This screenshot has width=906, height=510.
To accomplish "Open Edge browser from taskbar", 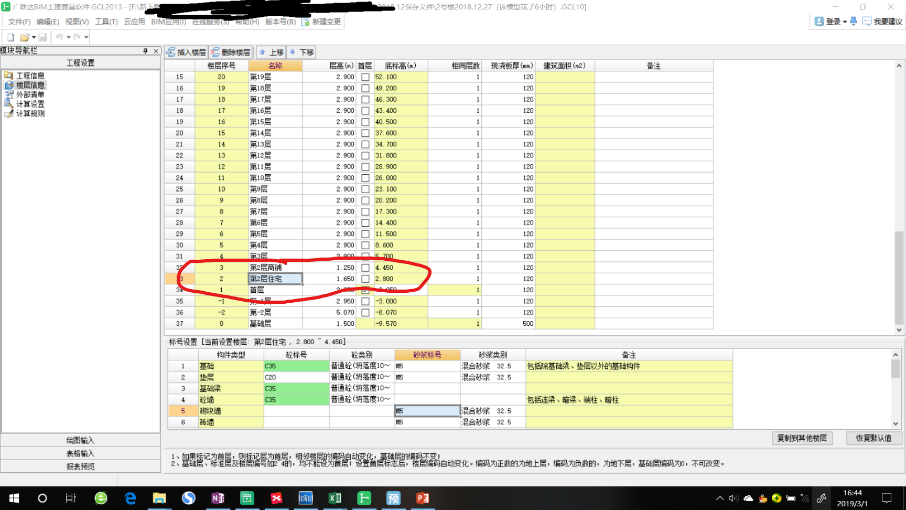I will click(130, 498).
